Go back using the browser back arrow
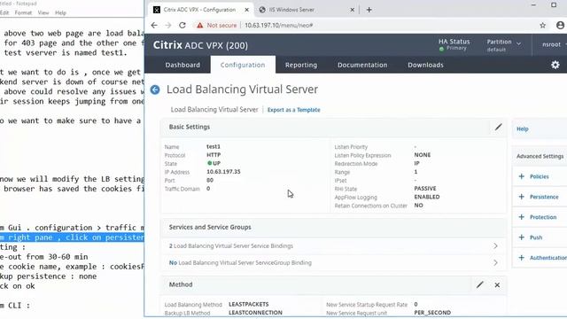Image resolution: width=567 pixels, height=319 pixels. 154,26
